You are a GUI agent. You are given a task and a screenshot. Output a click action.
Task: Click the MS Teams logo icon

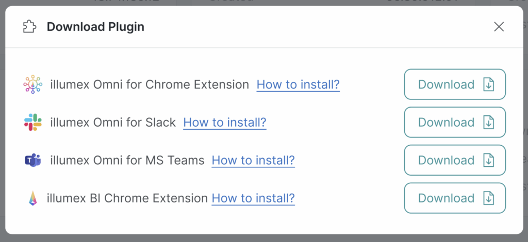point(33,160)
